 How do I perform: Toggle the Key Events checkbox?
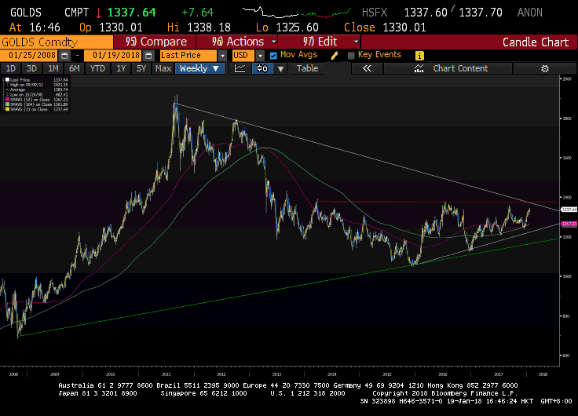[x=351, y=55]
